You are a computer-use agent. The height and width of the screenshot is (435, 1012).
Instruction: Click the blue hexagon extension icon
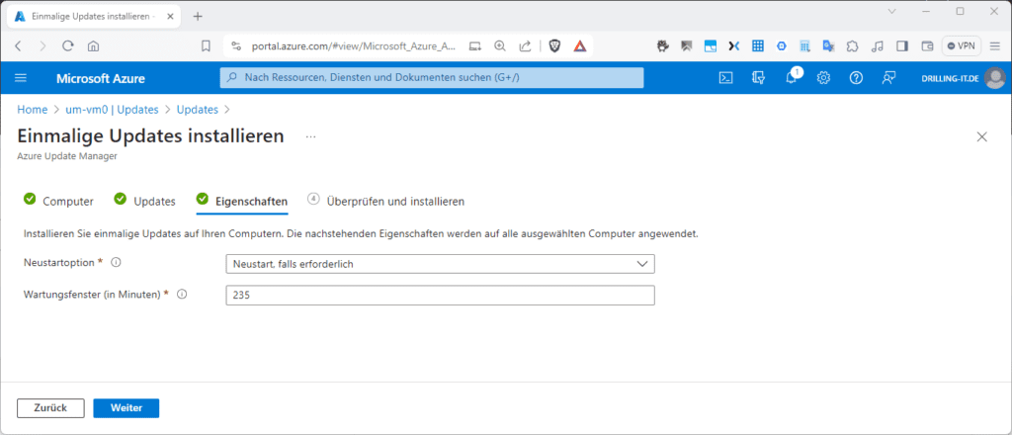(x=782, y=45)
